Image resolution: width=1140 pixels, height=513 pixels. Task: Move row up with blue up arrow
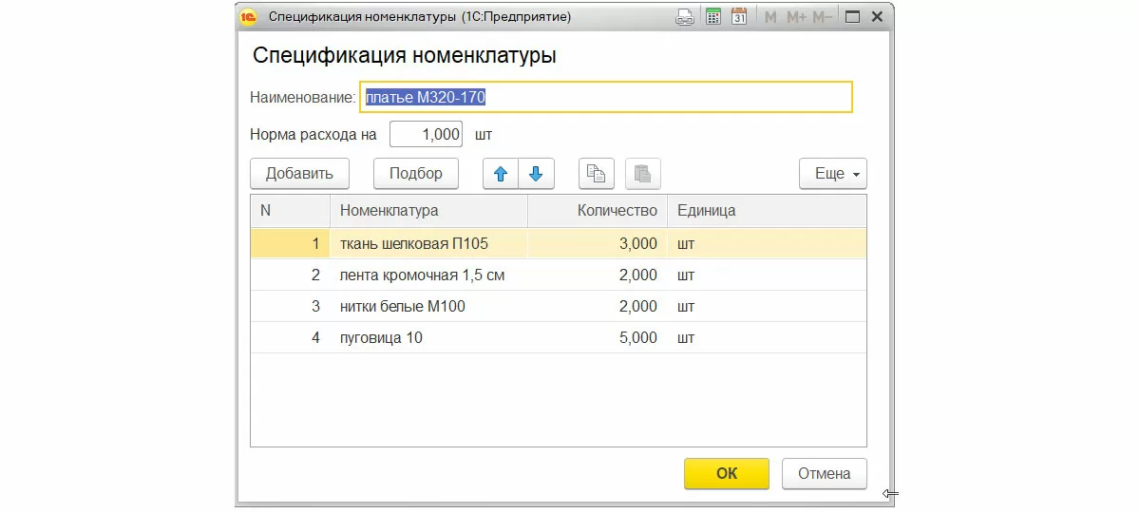pyautogui.click(x=501, y=174)
